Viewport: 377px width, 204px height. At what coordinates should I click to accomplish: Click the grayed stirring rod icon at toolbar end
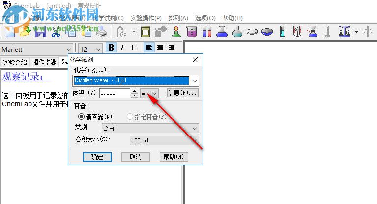point(367,32)
